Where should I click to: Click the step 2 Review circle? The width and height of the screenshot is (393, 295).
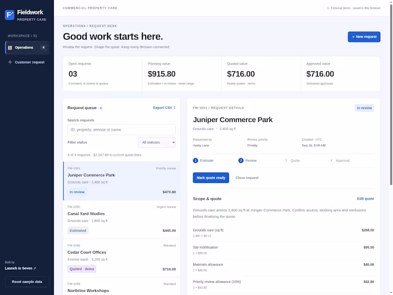[x=241, y=161]
